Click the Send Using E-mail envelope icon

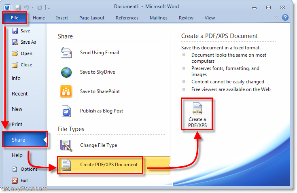[66, 53]
